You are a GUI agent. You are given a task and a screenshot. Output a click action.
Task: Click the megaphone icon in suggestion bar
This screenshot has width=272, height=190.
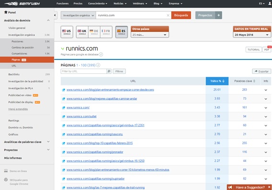click(x=230, y=187)
